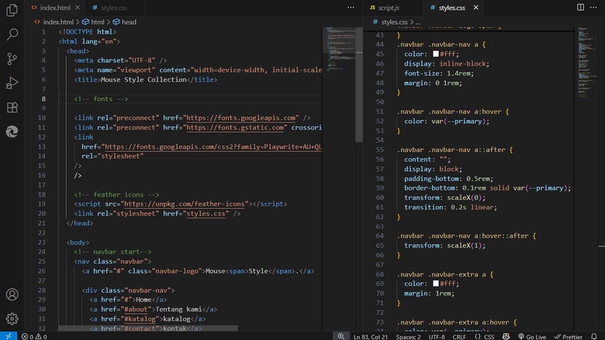Click the feather icons comment line
The height and width of the screenshot is (340, 605).
point(117,195)
